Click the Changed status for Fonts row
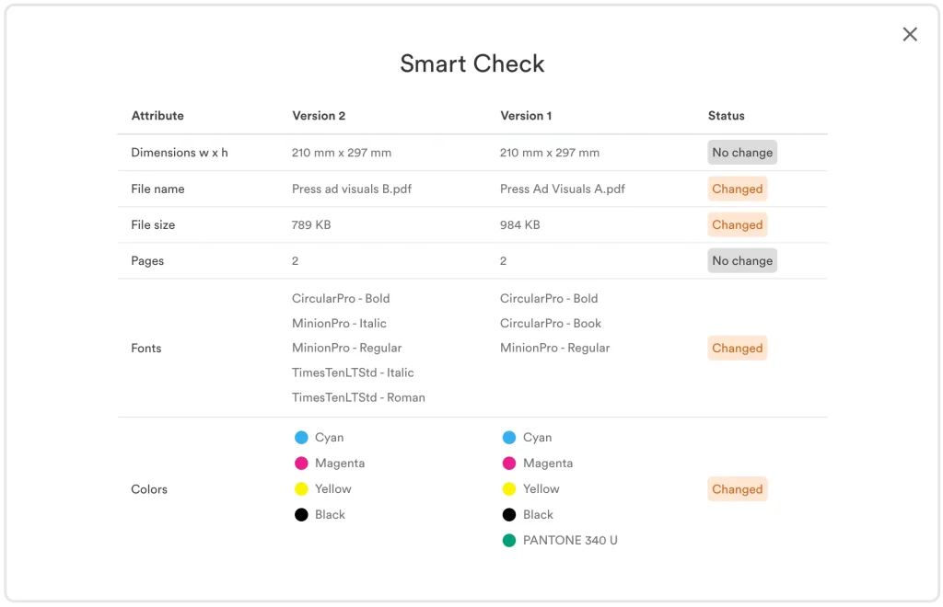Screen dimensions: 943x607 tap(737, 349)
